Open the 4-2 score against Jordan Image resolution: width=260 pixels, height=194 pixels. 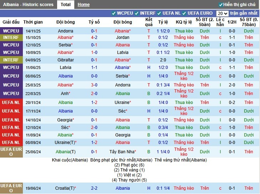94,38
